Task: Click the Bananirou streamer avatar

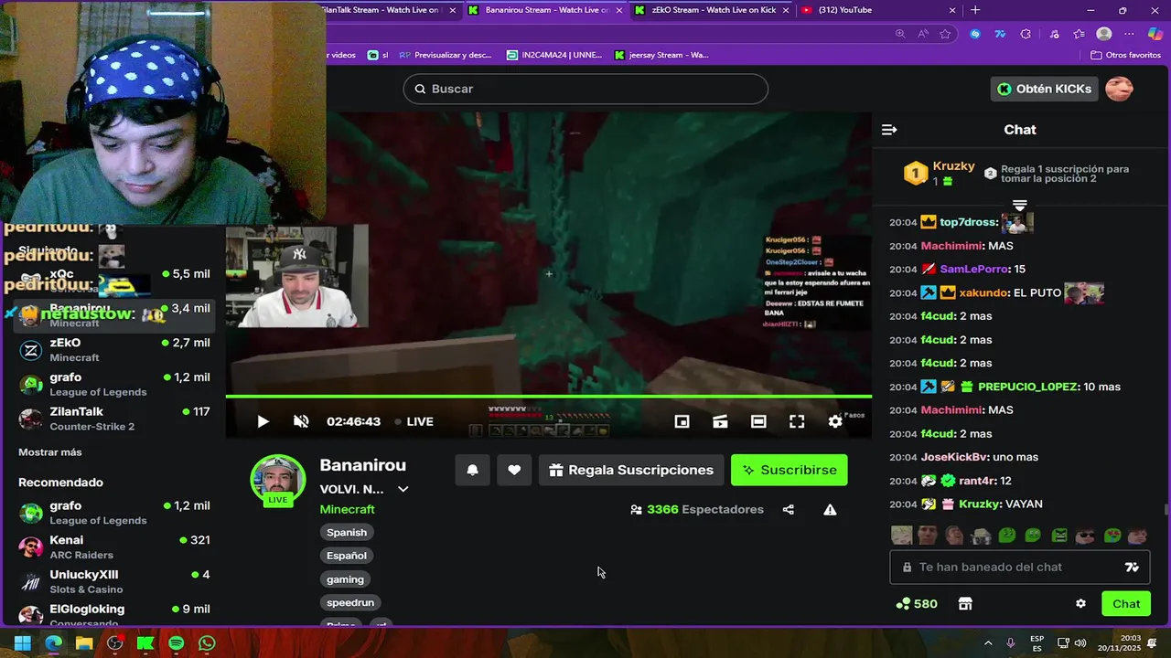Action: click(278, 481)
